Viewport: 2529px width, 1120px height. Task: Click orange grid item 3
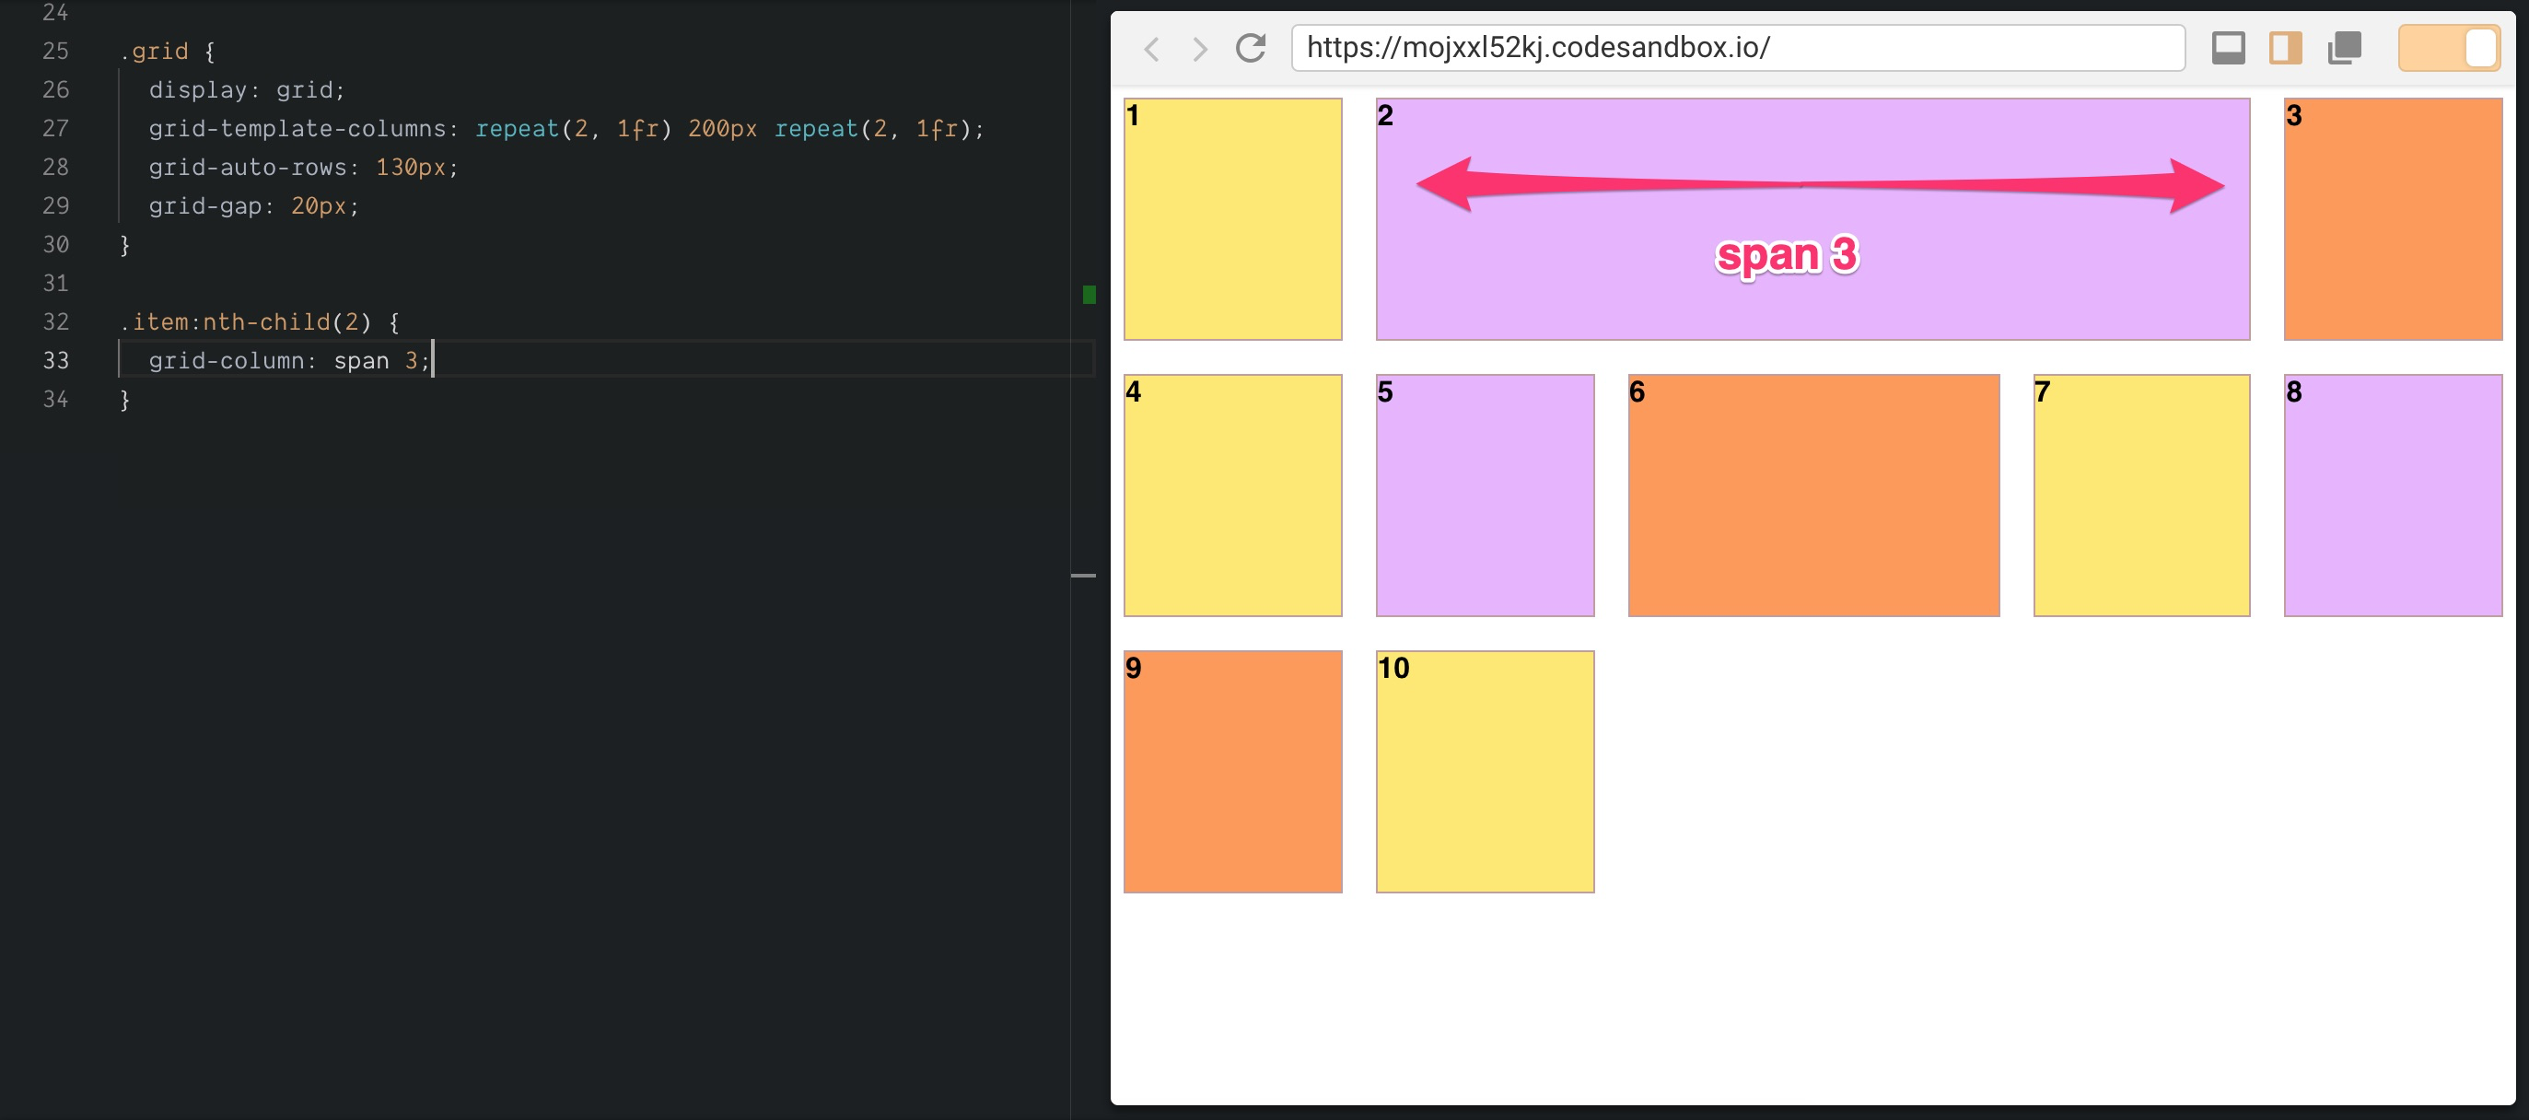click(x=2393, y=219)
